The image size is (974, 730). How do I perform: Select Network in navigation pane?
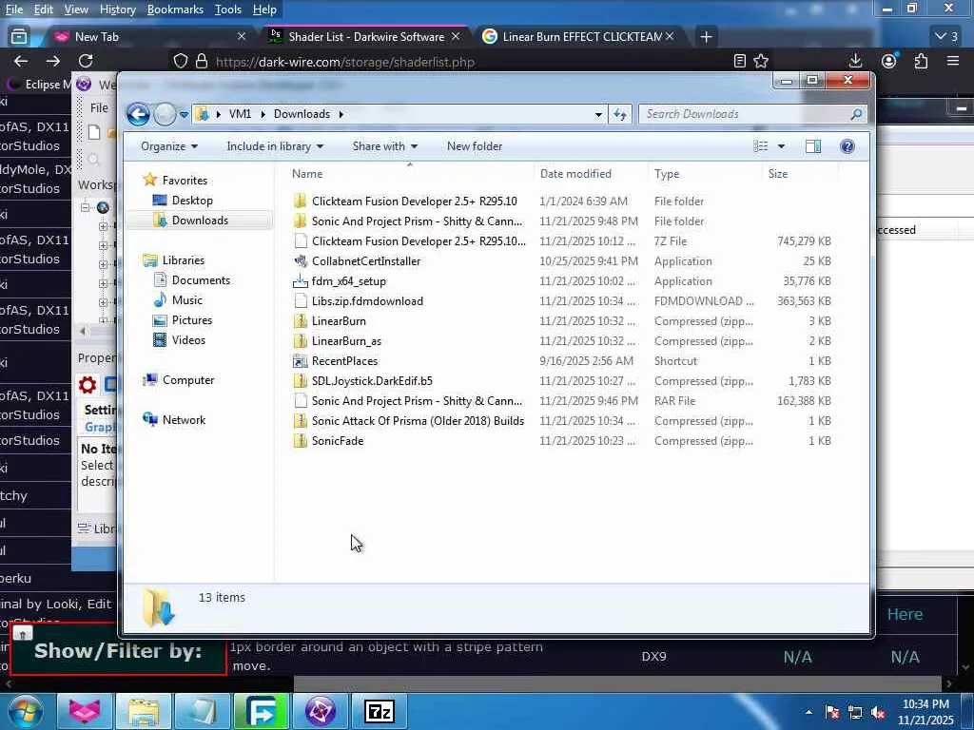click(x=184, y=419)
